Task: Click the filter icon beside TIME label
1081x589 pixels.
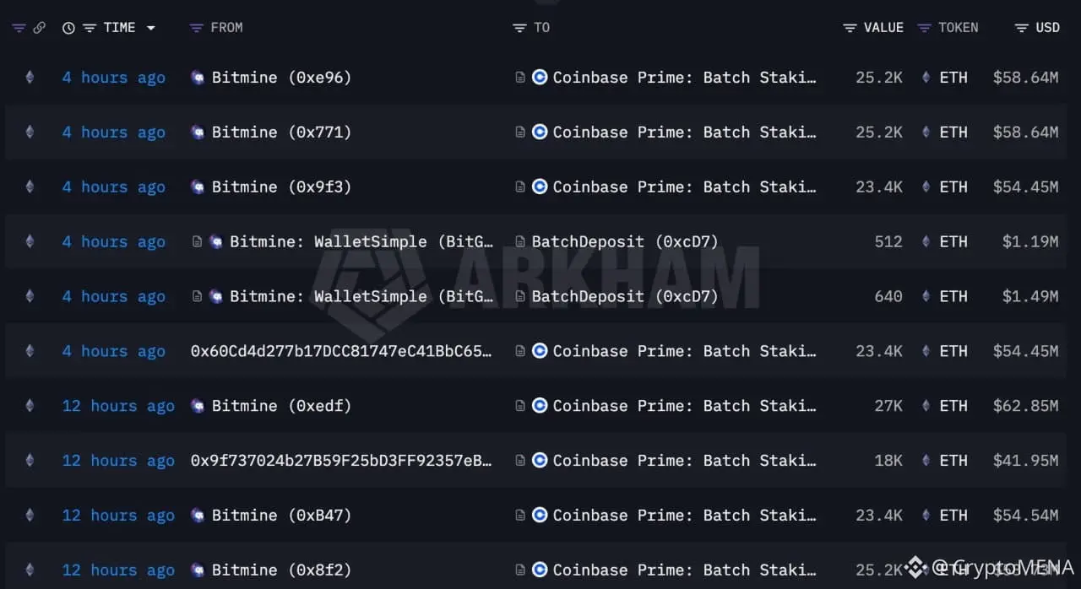Action: click(89, 28)
